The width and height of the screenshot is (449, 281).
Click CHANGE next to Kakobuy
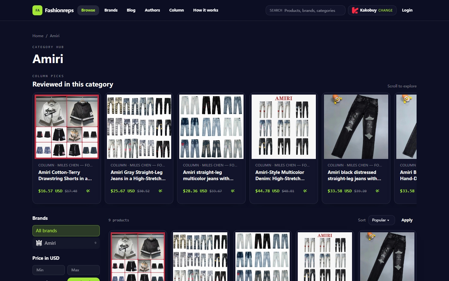[385, 10]
